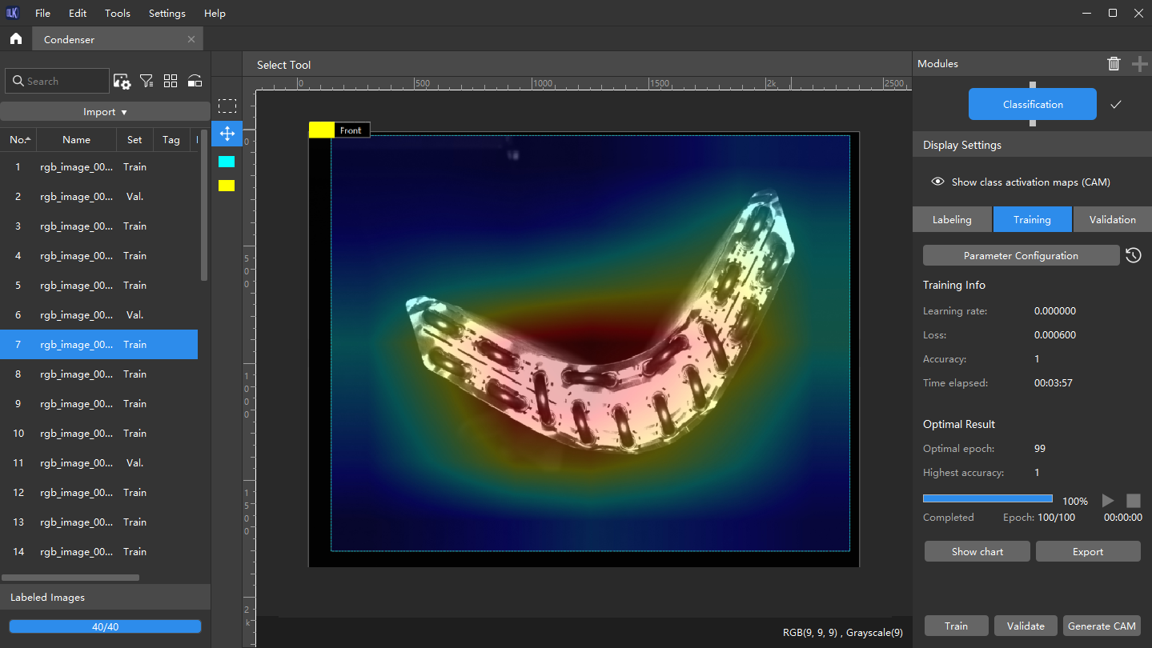1152x648 pixels.
Task: Open the Edit menu
Action: click(78, 14)
